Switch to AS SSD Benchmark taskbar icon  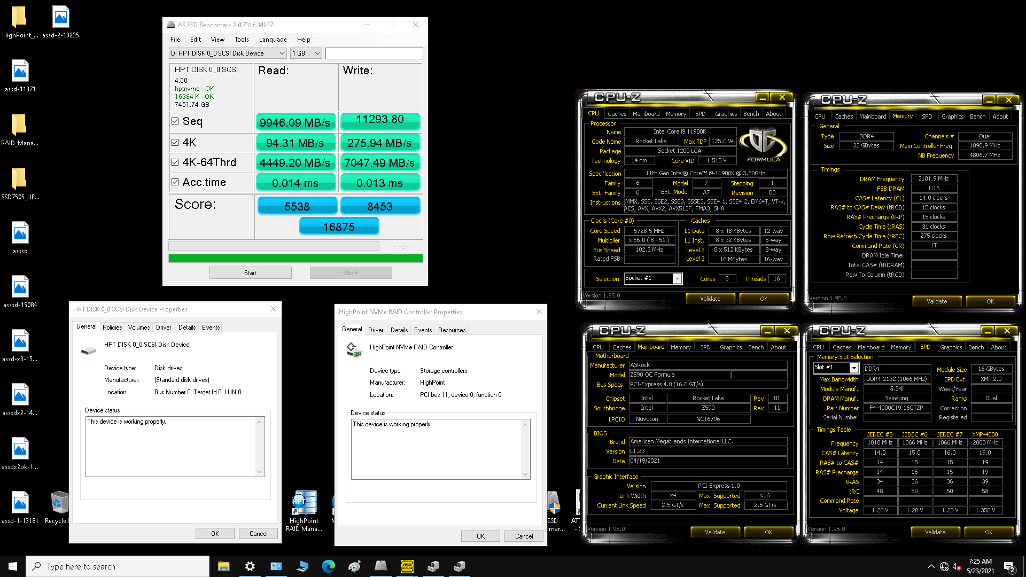pos(380,566)
